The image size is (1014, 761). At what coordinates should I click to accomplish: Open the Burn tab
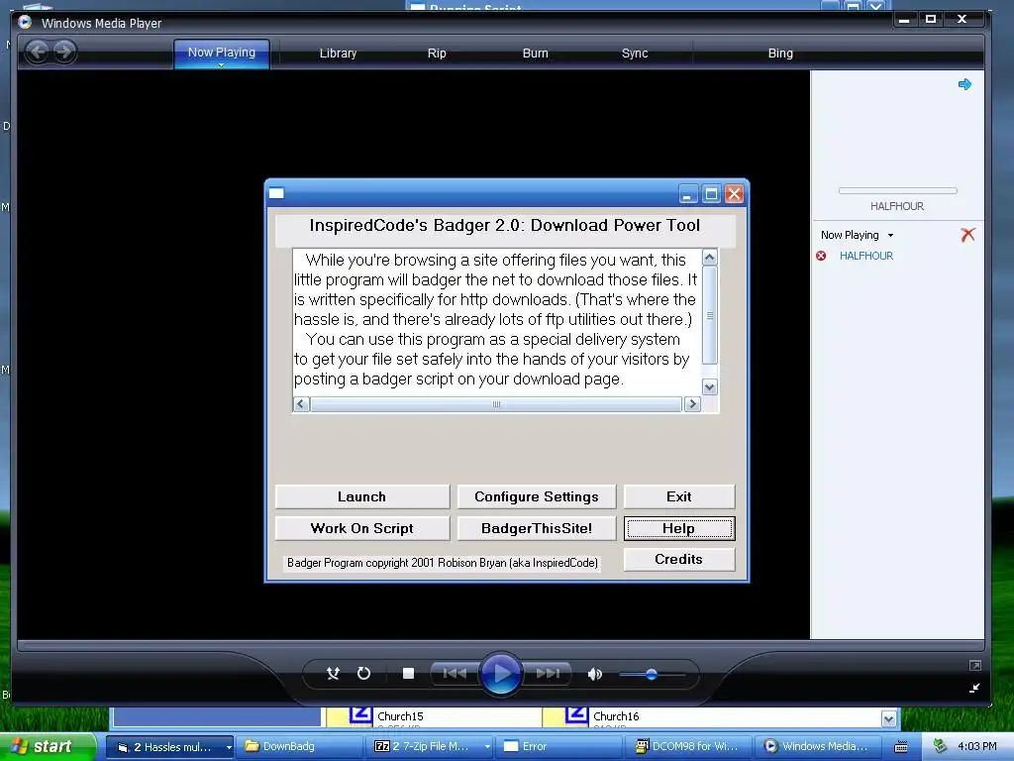[x=535, y=54]
